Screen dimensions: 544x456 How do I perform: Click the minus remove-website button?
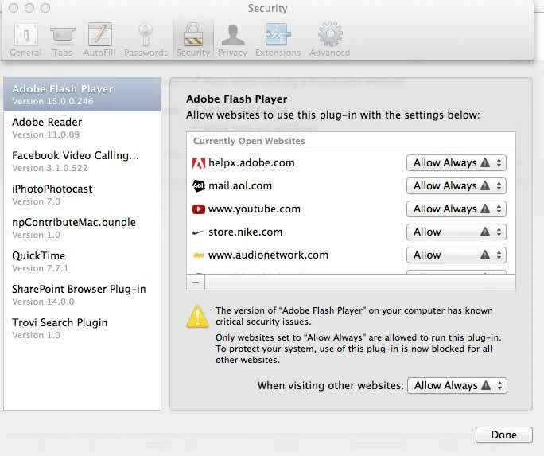point(196,283)
